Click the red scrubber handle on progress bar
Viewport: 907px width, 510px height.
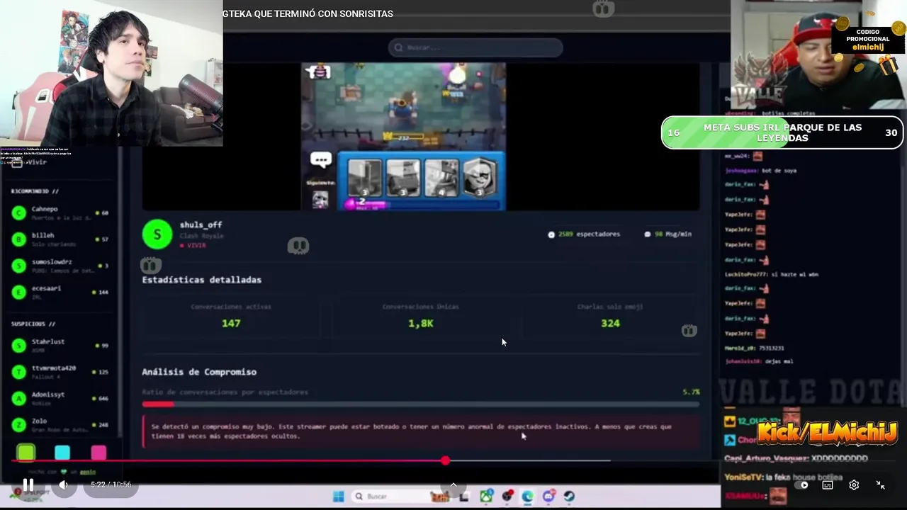pos(445,460)
